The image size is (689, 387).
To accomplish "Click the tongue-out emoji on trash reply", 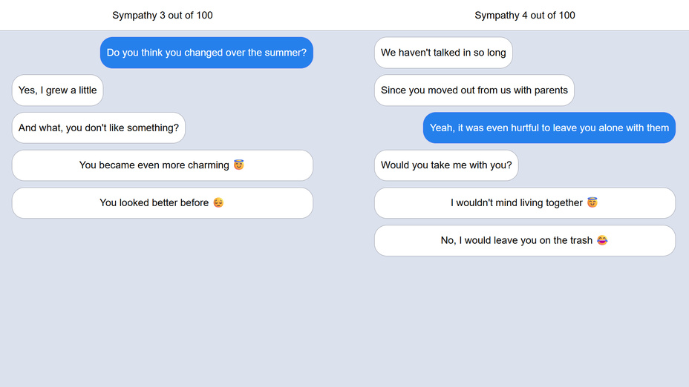I will pyautogui.click(x=601, y=241).
